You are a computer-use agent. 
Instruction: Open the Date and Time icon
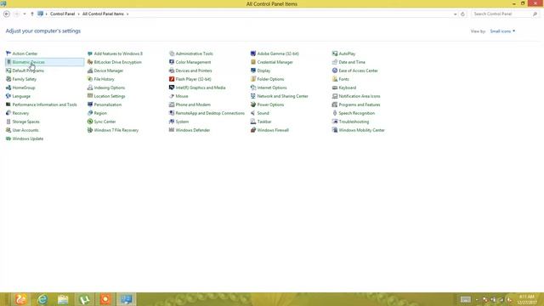tap(334, 62)
